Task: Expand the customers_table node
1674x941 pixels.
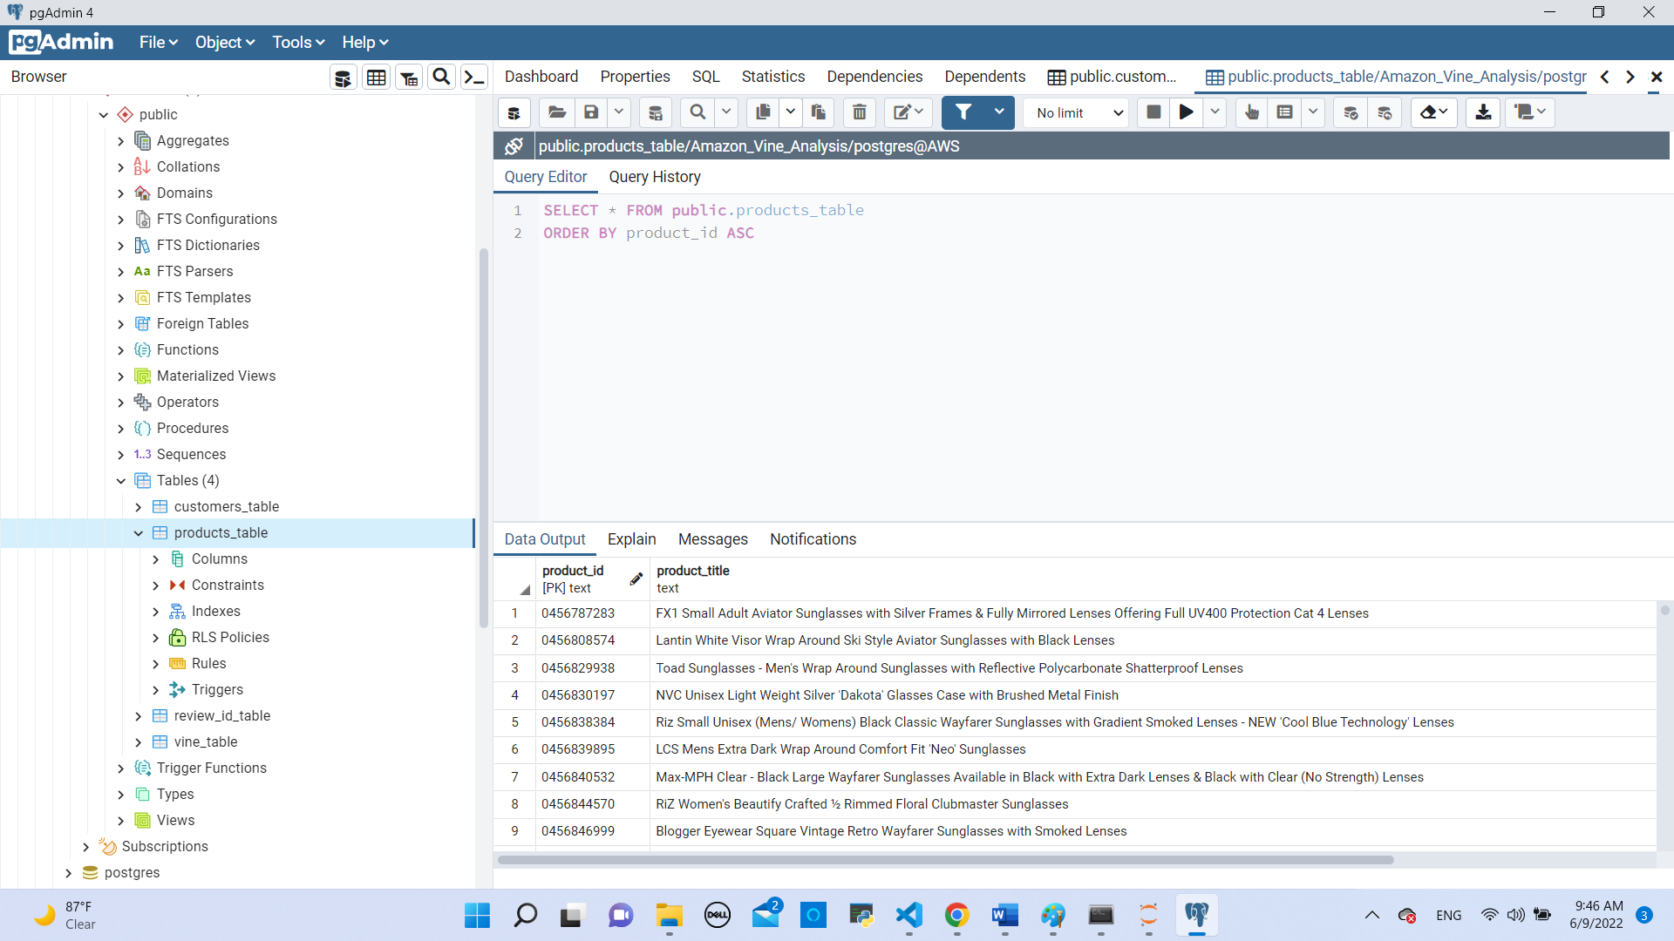Action: click(x=138, y=506)
